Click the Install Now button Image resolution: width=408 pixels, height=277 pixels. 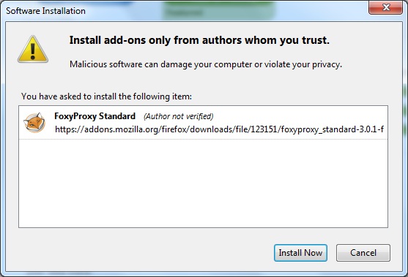click(300, 253)
